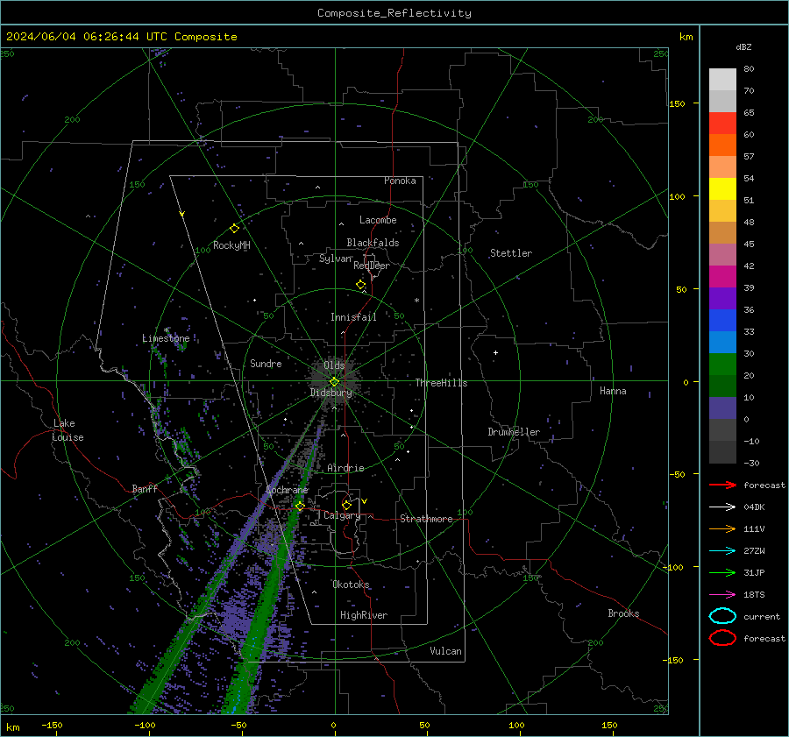Click the cyan current ellipse legend icon

pos(722,616)
